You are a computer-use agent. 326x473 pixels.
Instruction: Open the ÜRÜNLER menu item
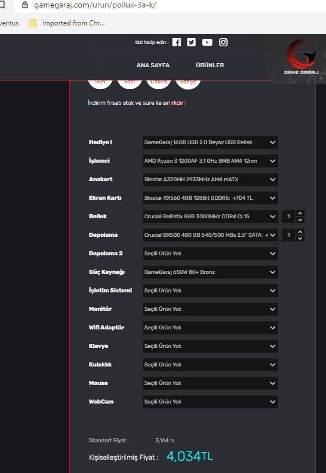coord(210,65)
